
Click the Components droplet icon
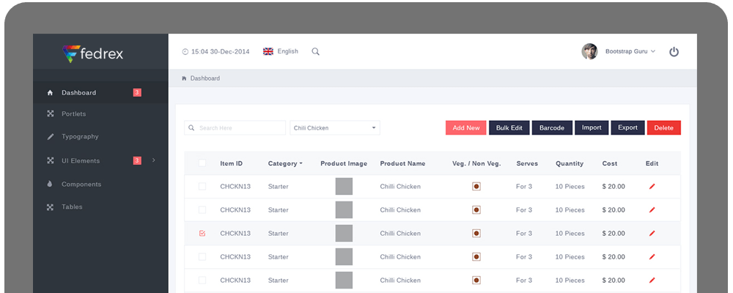pyautogui.click(x=51, y=184)
